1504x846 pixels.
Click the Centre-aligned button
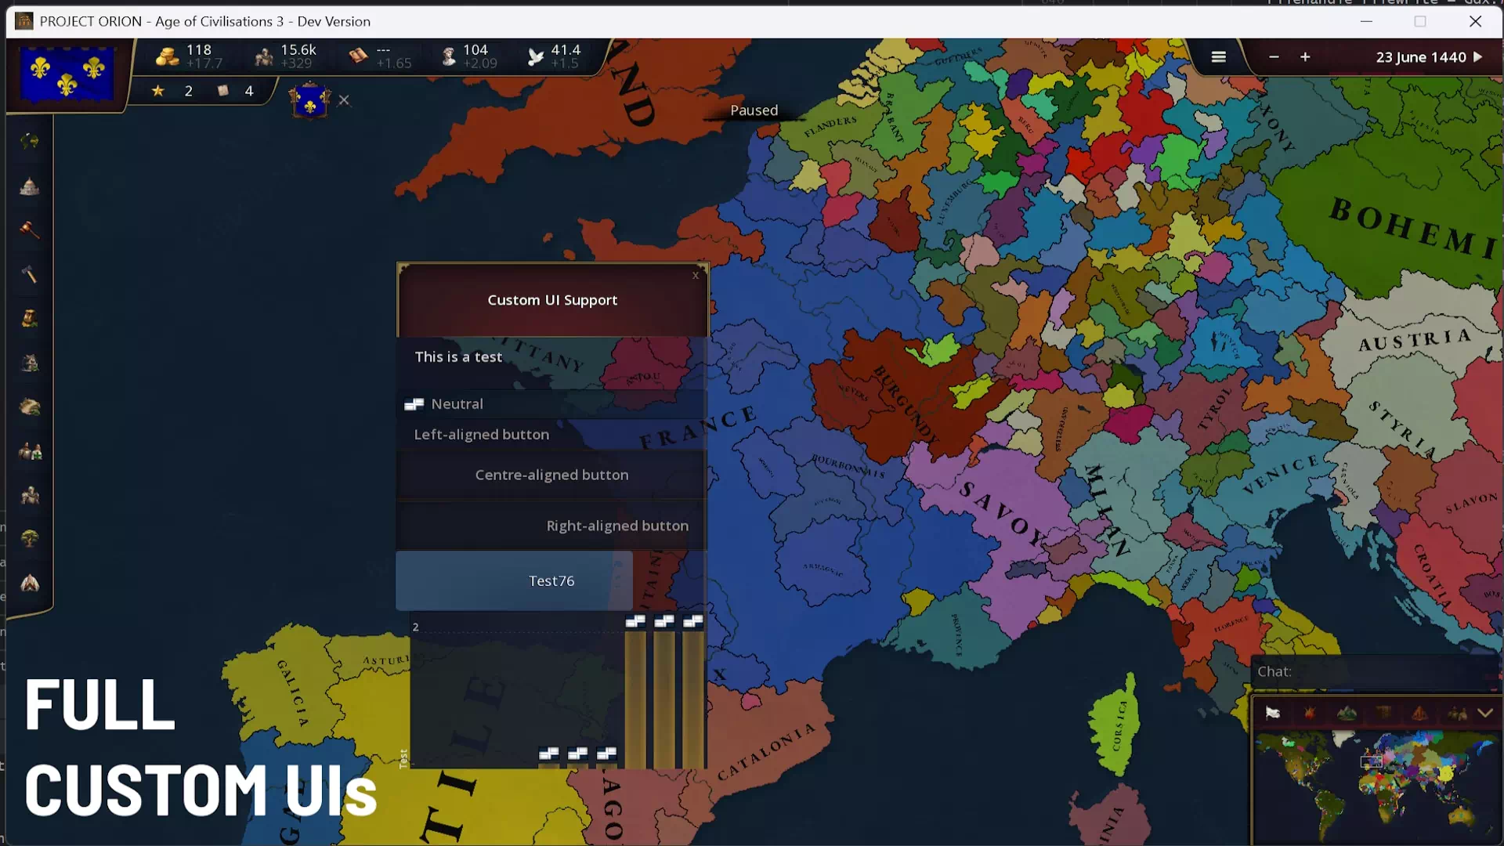click(551, 475)
